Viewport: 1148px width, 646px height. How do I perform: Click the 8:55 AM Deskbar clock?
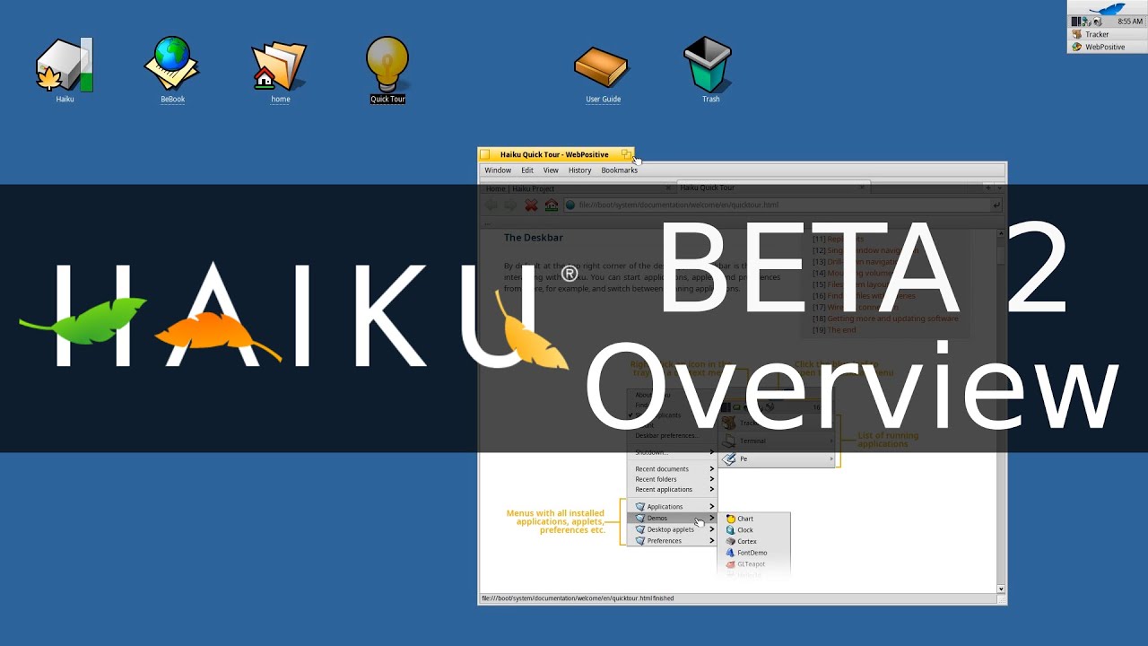point(1130,22)
